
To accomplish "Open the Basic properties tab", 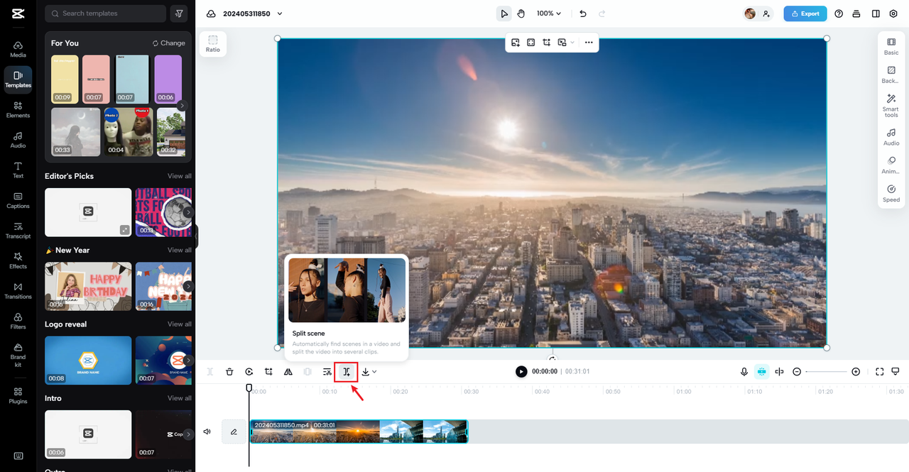I will point(891,47).
